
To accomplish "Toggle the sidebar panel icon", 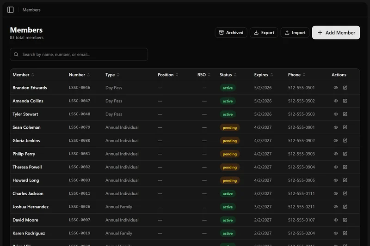I will pos(10,10).
